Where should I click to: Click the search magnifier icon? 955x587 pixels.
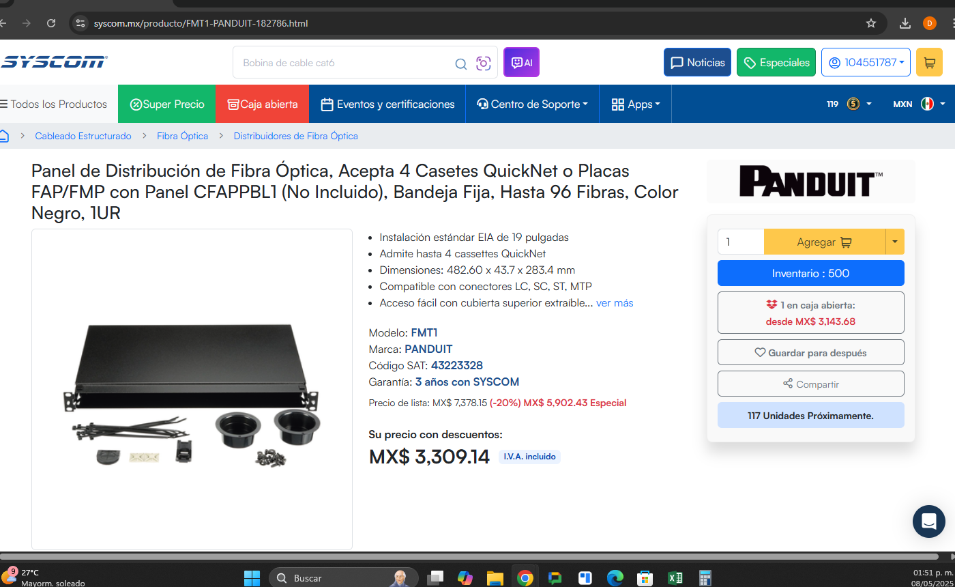point(461,64)
